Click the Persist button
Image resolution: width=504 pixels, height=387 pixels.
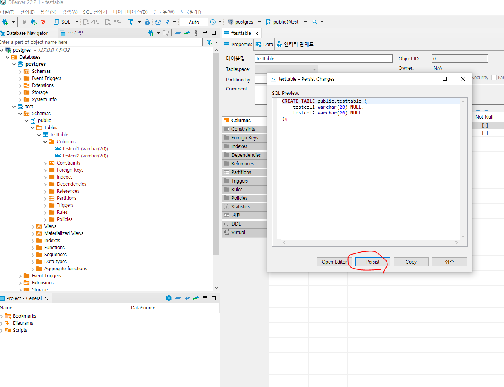tap(373, 262)
